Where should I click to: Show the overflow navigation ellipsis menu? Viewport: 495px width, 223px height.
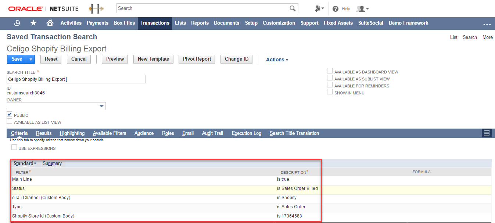point(487,24)
